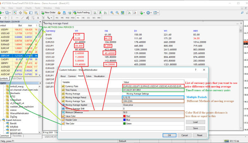Screen dimensions: 248x143
Task: Open the Tools menu
Action: (37, 8)
